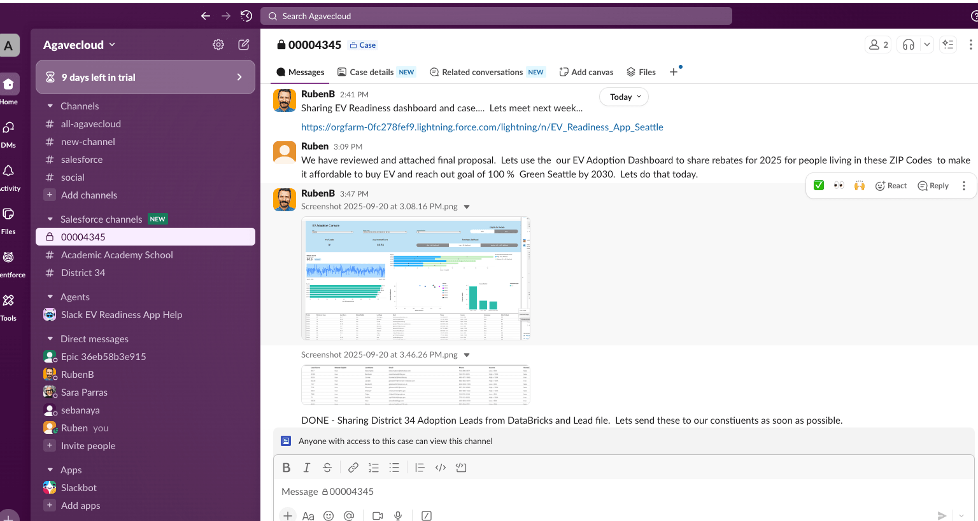The width and height of the screenshot is (978, 521).
Task: Click Add channels
Action: [x=81, y=195]
